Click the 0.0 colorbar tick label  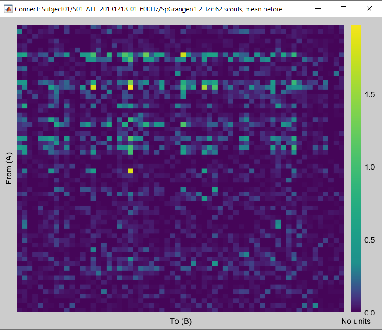click(369, 313)
